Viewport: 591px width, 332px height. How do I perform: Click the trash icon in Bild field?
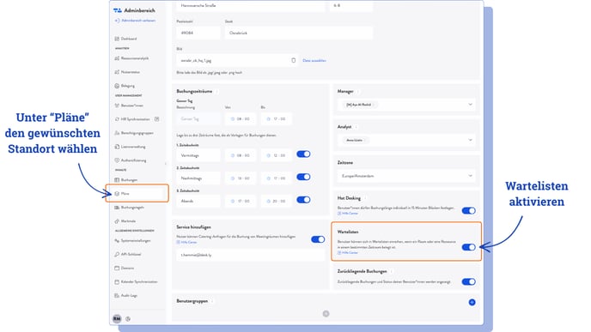point(294,60)
